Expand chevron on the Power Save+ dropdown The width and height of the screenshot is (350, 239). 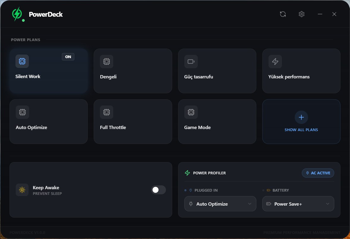tap(327, 204)
